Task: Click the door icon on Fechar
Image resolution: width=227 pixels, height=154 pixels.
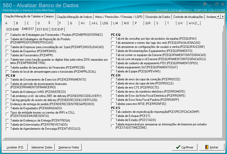Action: click(207, 147)
